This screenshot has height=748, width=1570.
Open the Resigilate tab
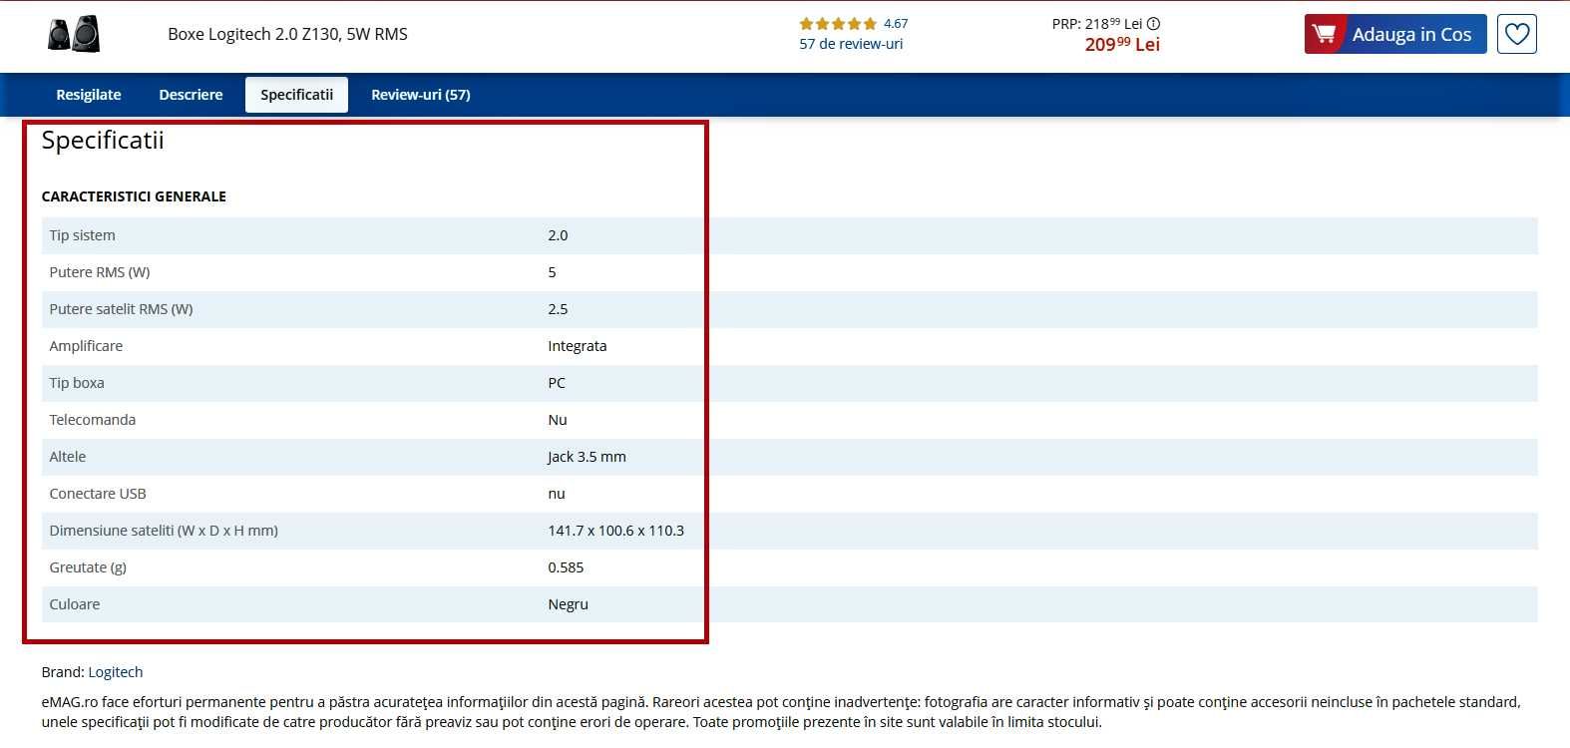tap(89, 95)
